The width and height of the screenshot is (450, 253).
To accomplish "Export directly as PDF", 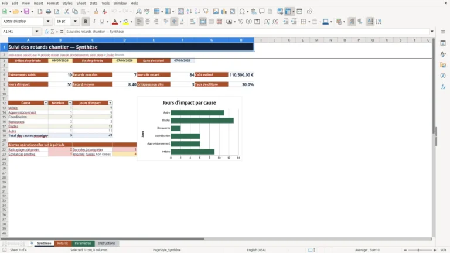I will (x=40, y=12).
